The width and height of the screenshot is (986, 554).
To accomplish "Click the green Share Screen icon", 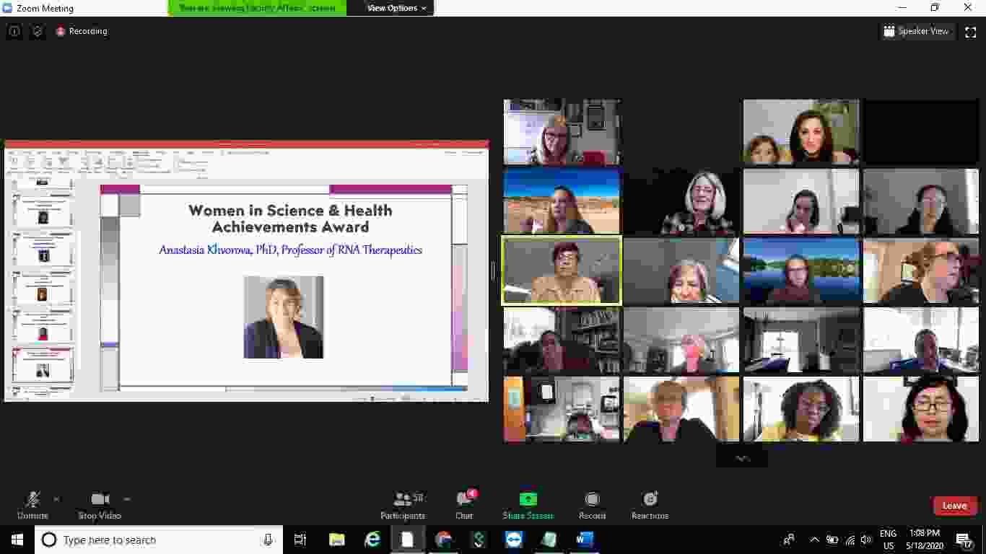I will click(528, 499).
